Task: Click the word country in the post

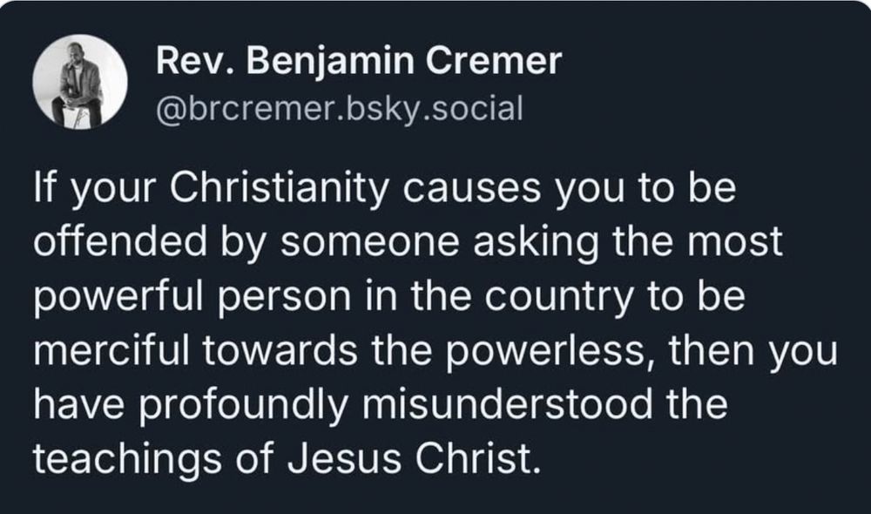Action: pos(559,297)
